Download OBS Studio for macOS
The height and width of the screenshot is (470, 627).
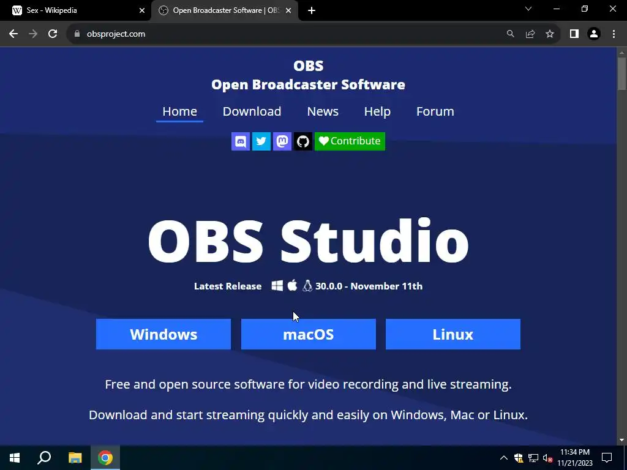point(309,334)
